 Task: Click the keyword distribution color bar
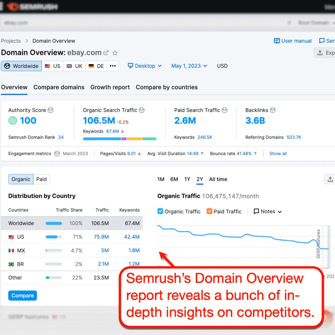click(x=120, y=139)
